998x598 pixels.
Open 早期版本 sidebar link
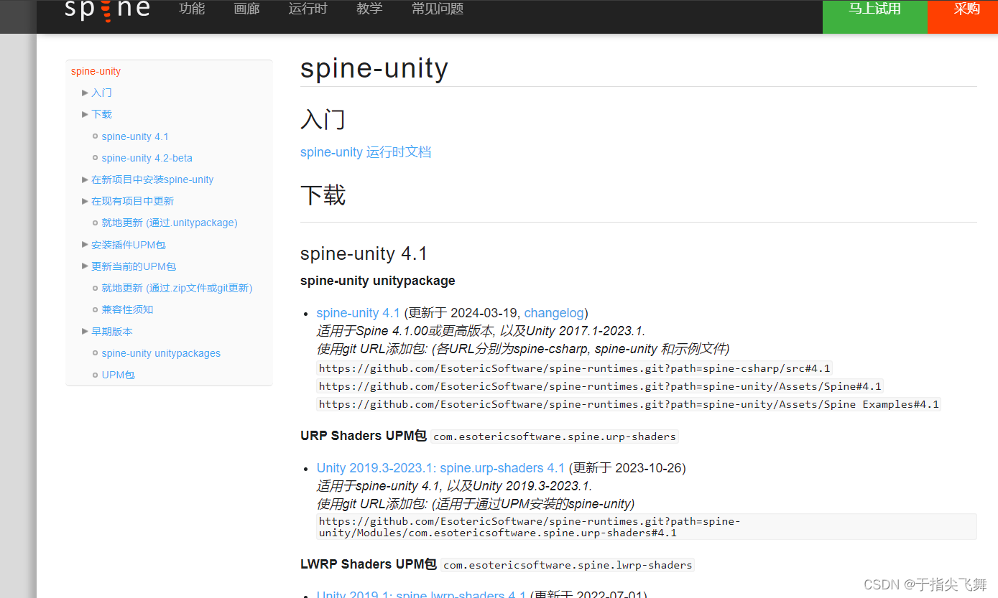tap(111, 332)
